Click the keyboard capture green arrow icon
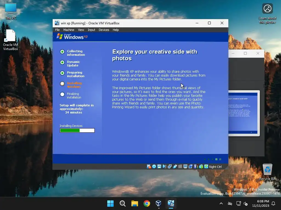The width and height of the screenshot is (281, 210). [x=206, y=167]
